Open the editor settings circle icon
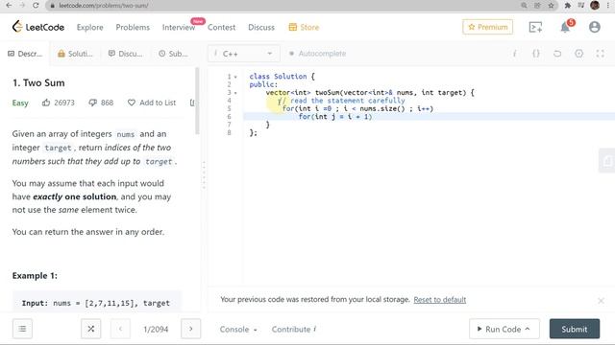The height and width of the screenshot is (345, 615). point(578,54)
